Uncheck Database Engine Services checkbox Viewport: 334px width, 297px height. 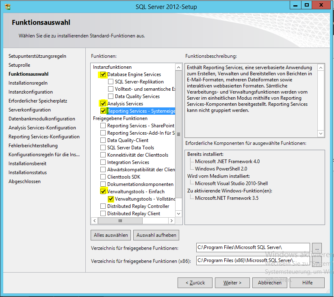[103, 74]
